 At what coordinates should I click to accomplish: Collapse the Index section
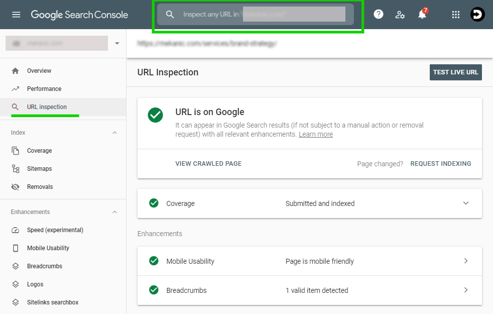(x=115, y=133)
